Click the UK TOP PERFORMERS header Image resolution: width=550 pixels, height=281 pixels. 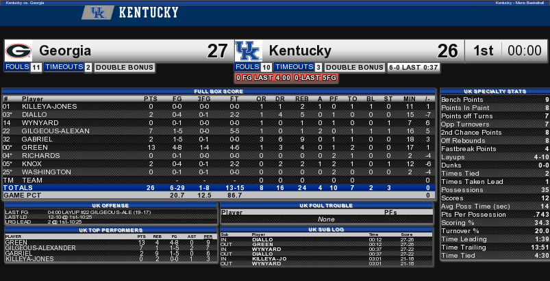coord(110,230)
